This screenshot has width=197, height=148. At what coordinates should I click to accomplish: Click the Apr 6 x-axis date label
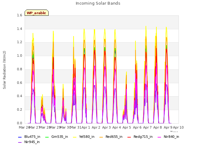137,127
